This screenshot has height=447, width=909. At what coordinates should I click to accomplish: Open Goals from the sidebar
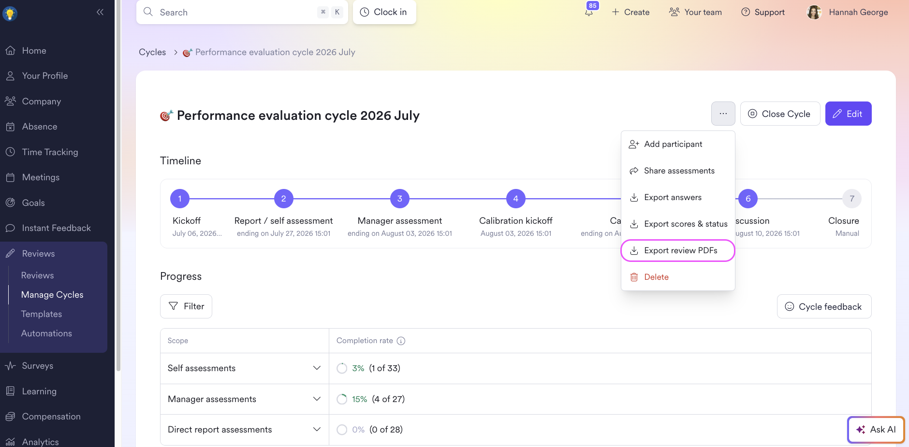point(33,202)
